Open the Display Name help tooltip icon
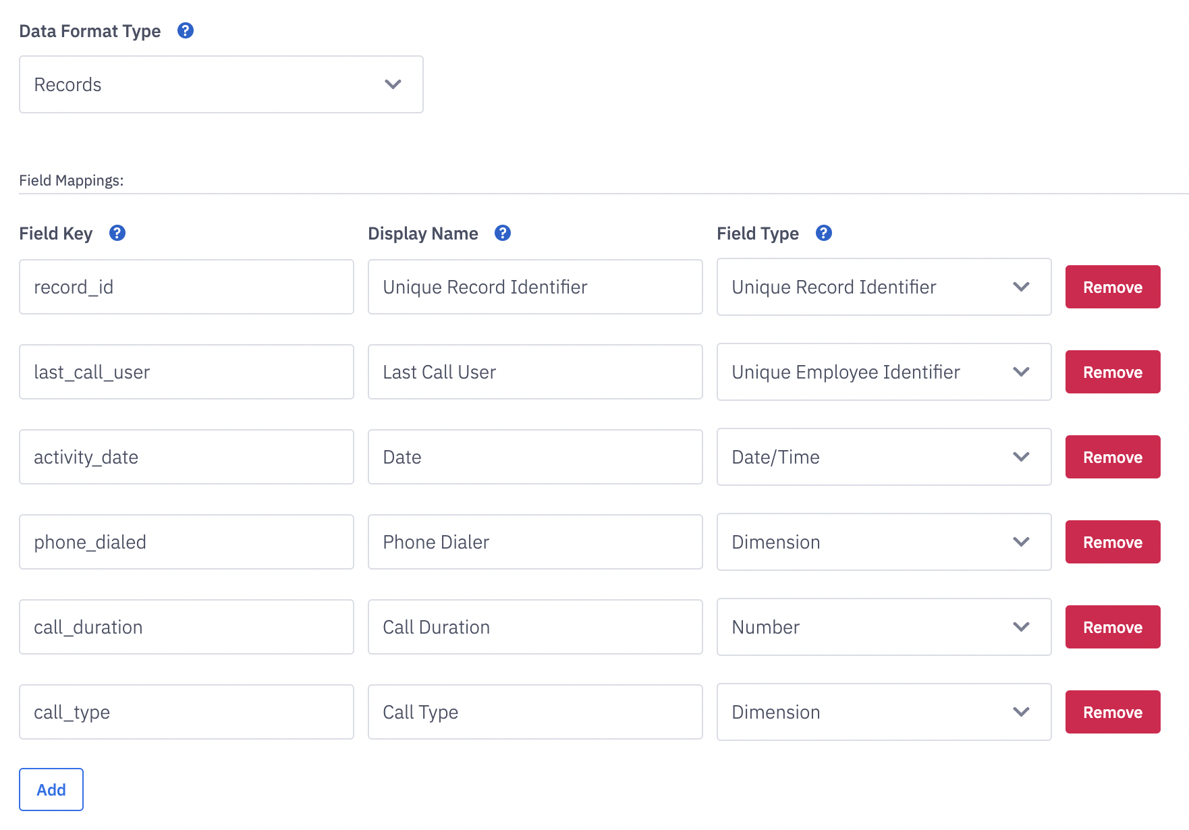Viewport: 1189px width, 830px height. 503,233
